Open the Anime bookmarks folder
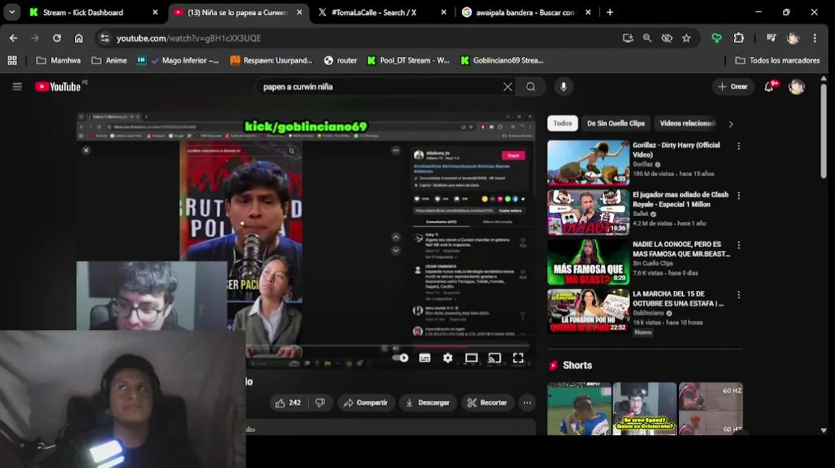This screenshot has height=468, width=835. [109, 60]
